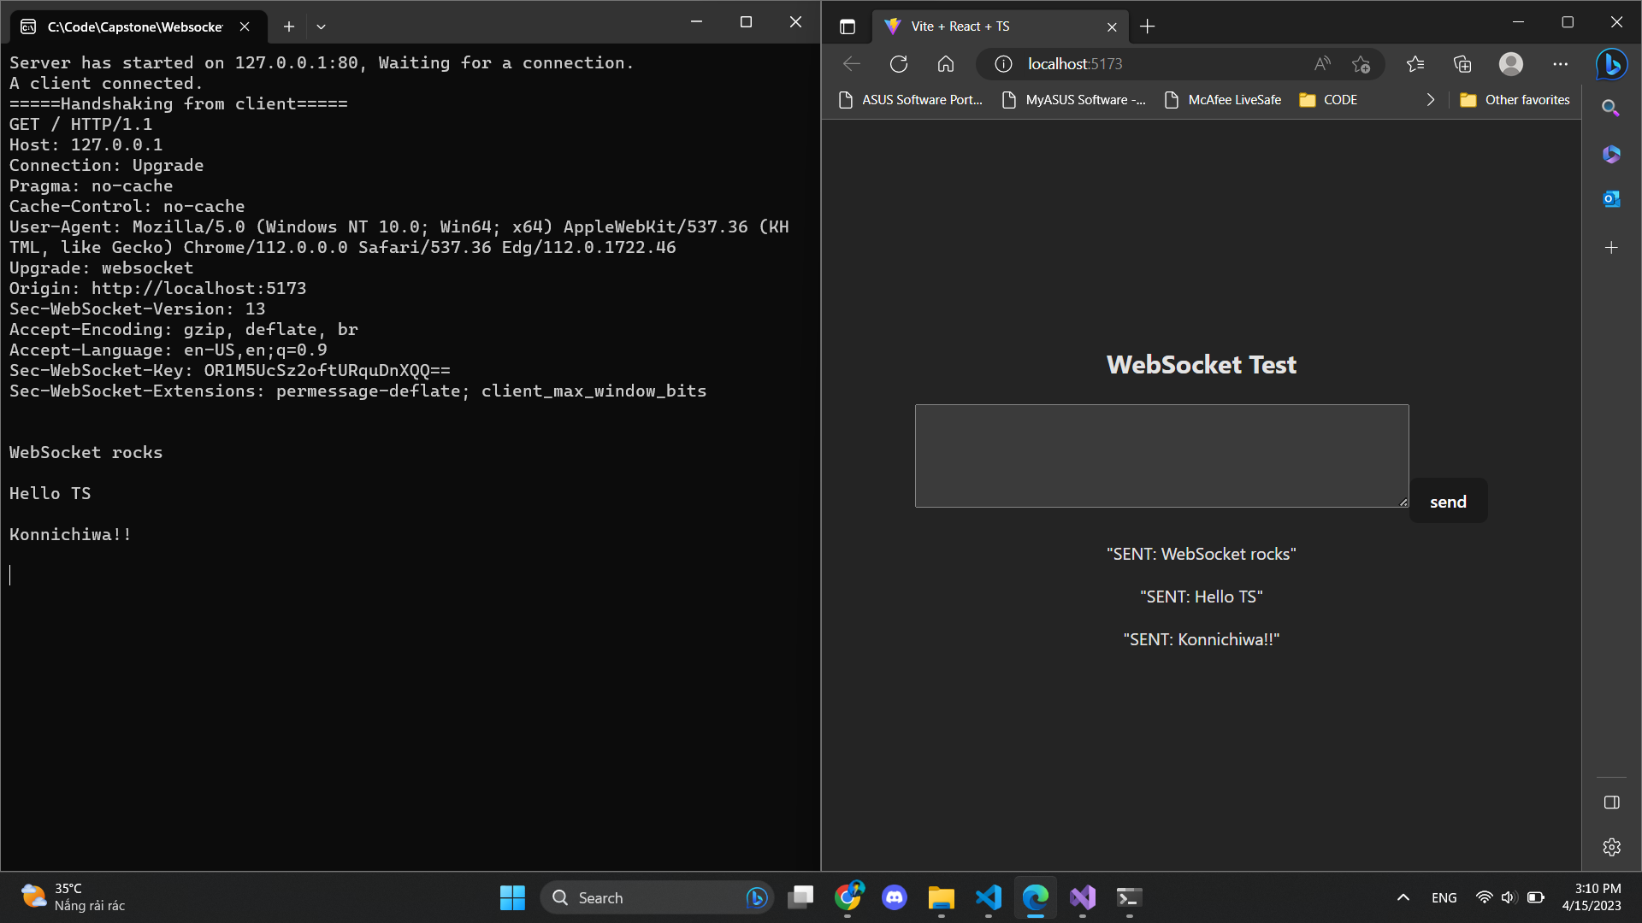Open the Collections icon in Edge toolbar

pyautogui.click(x=1462, y=64)
